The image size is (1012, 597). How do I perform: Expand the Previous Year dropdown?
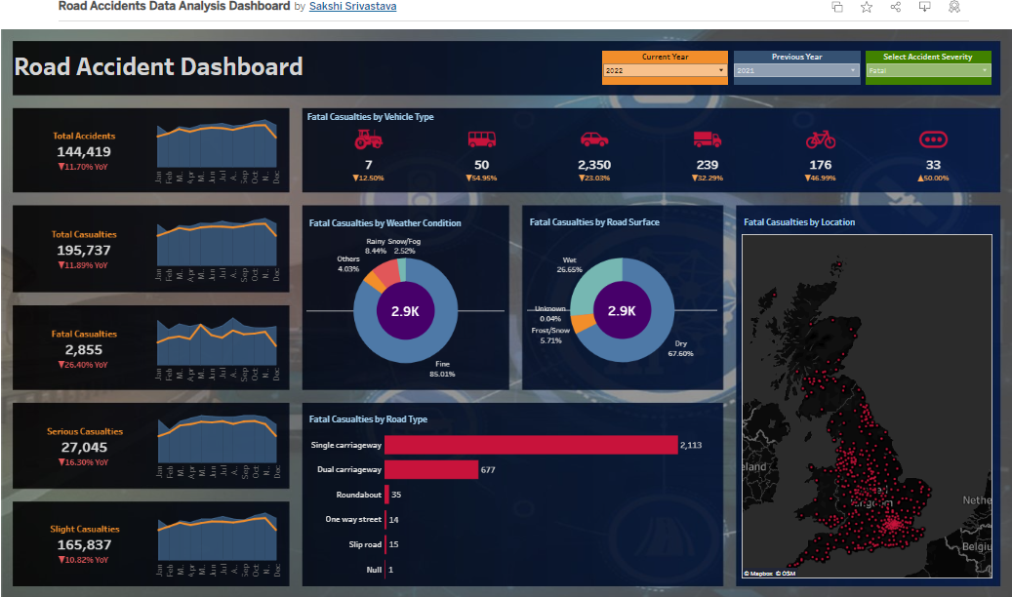tap(796, 70)
